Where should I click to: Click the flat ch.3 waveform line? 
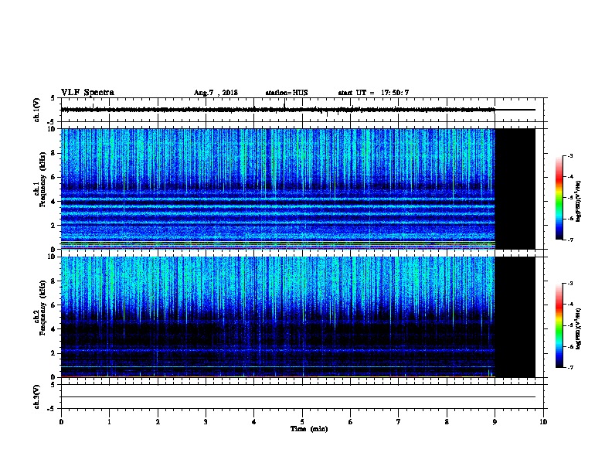[298, 397]
